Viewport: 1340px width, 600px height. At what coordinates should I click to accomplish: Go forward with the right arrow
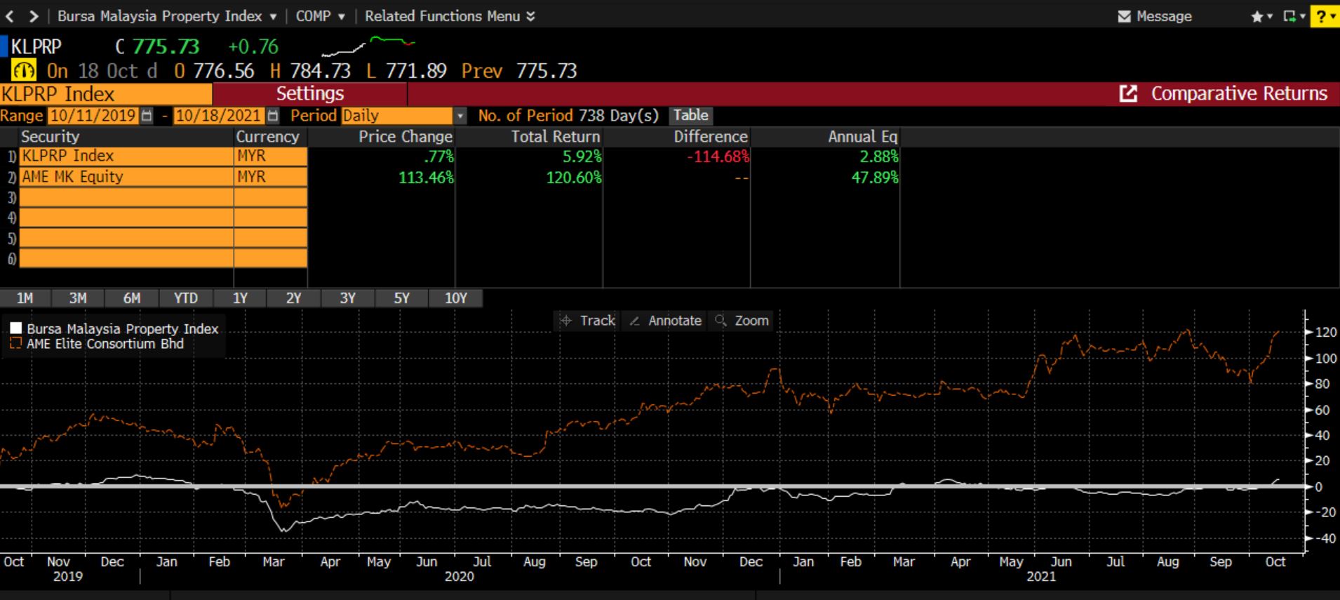[x=34, y=15]
